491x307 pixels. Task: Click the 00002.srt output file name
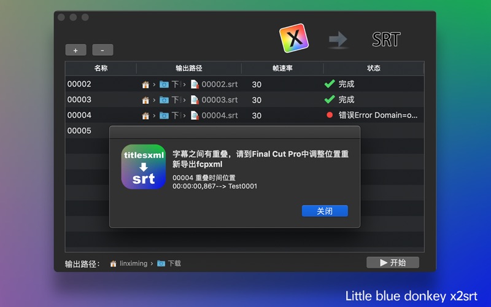click(220, 84)
